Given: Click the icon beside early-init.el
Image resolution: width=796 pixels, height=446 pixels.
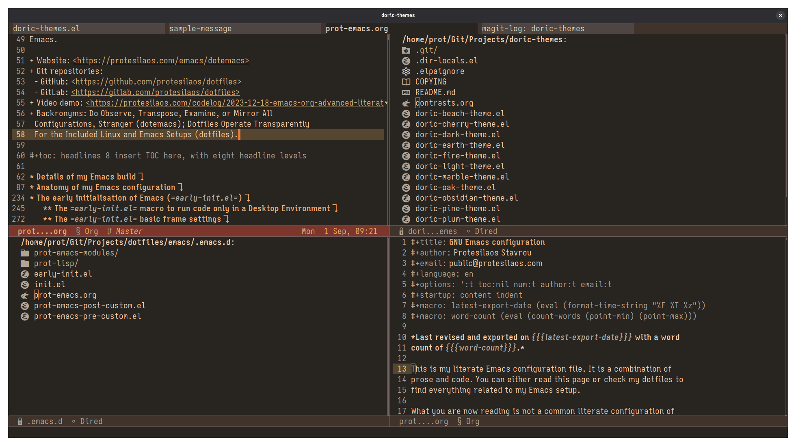Looking at the screenshot, I should pos(25,274).
